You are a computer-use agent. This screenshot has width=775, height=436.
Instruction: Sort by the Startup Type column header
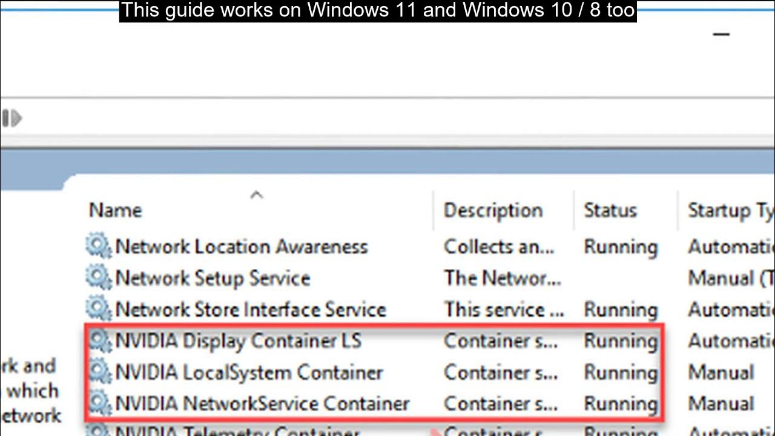pyautogui.click(x=730, y=210)
